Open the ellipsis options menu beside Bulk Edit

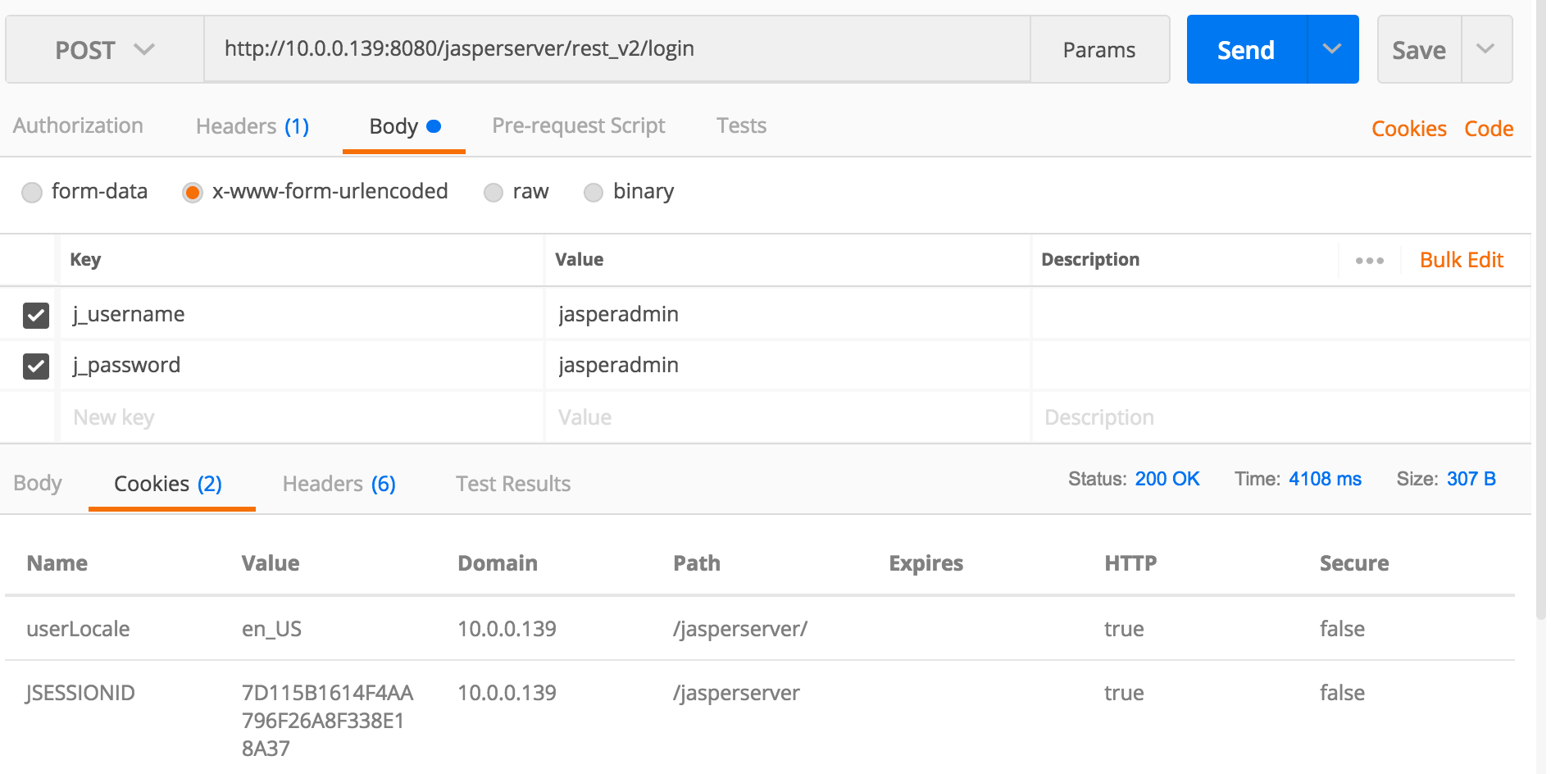(1369, 260)
